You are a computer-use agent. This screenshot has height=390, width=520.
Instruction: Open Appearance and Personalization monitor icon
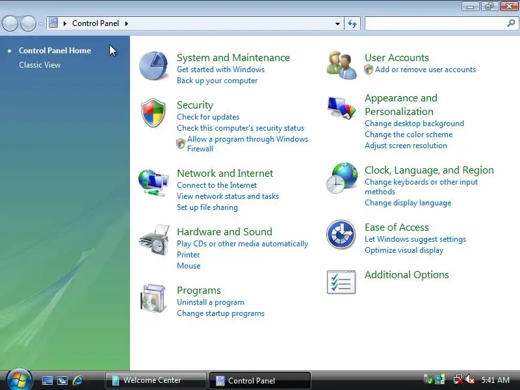click(341, 108)
